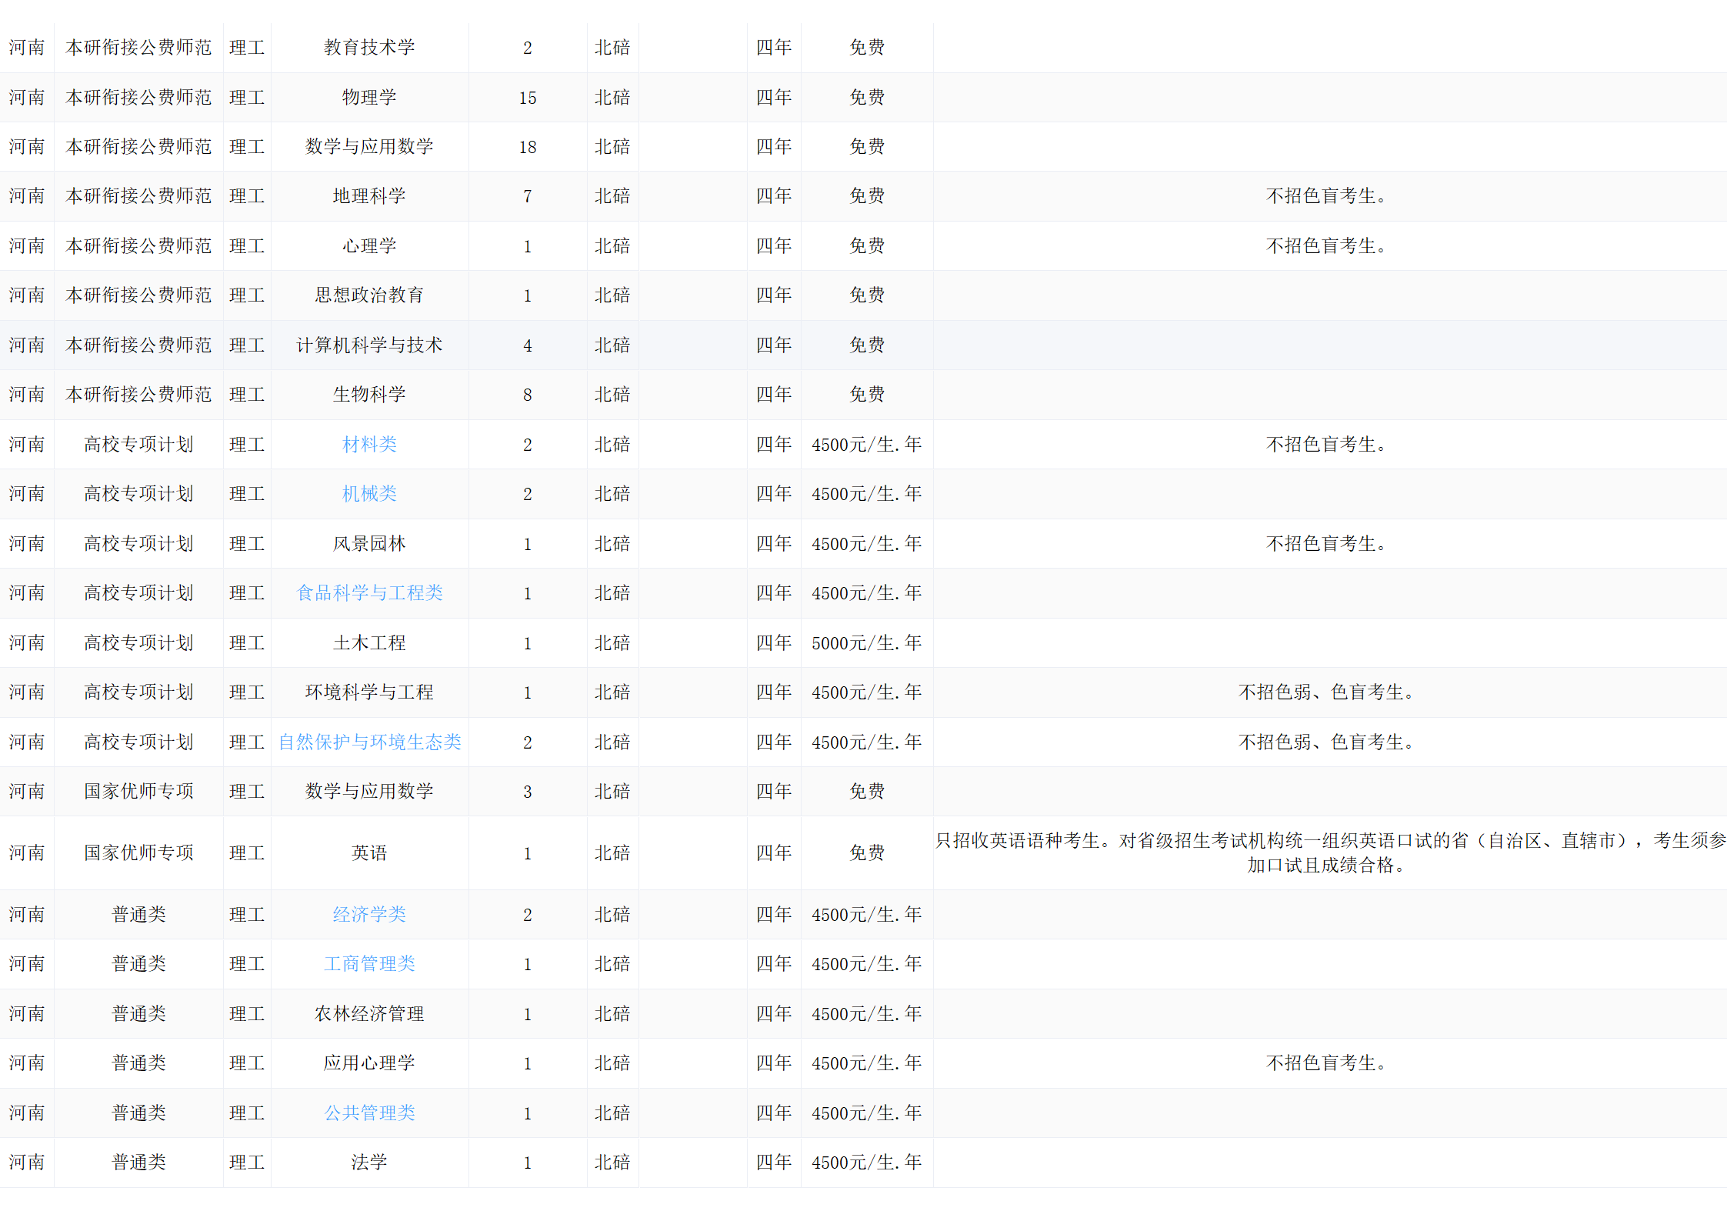1727x1221 pixels.
Task: Open the 材料类 major link
Action: 369,444
